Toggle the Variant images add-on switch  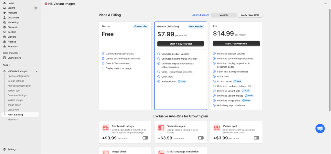point(201,138)
